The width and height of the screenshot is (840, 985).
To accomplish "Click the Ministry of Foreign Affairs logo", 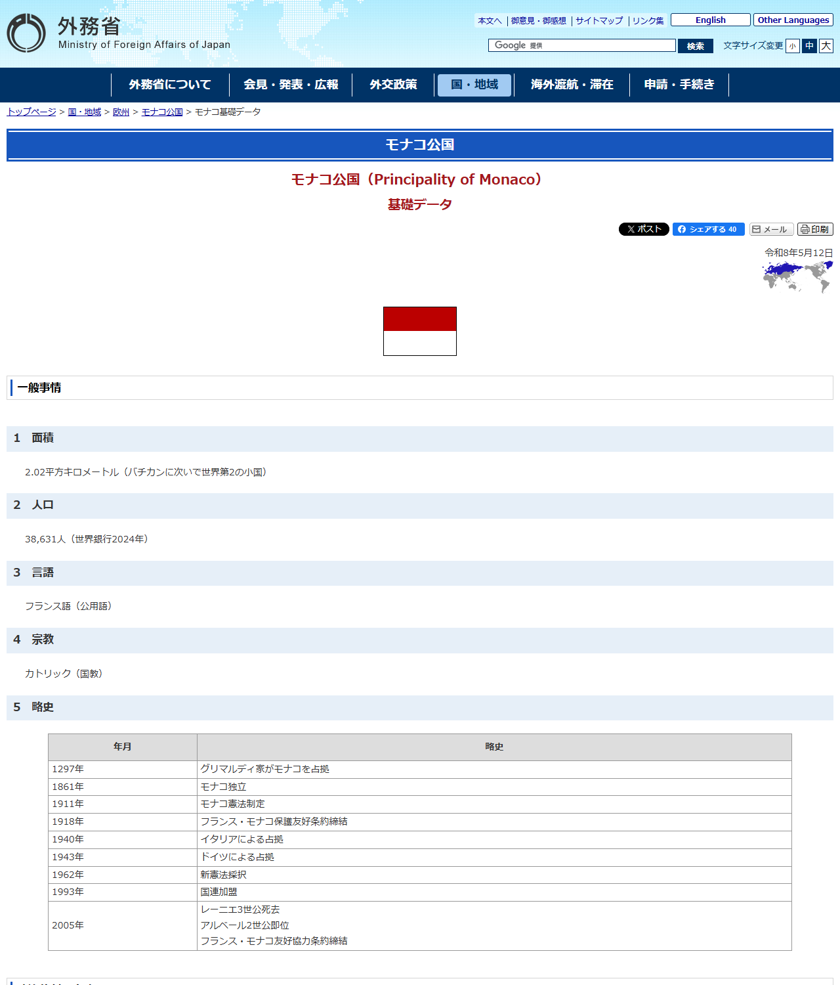I will 119,33.
